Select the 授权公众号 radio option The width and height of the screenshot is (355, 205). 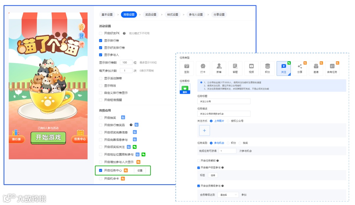point(228,121)
